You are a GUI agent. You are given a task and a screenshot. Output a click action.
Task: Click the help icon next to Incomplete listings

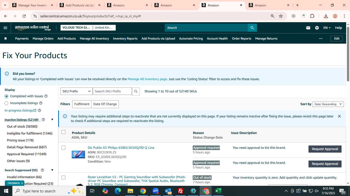(41, 103)
